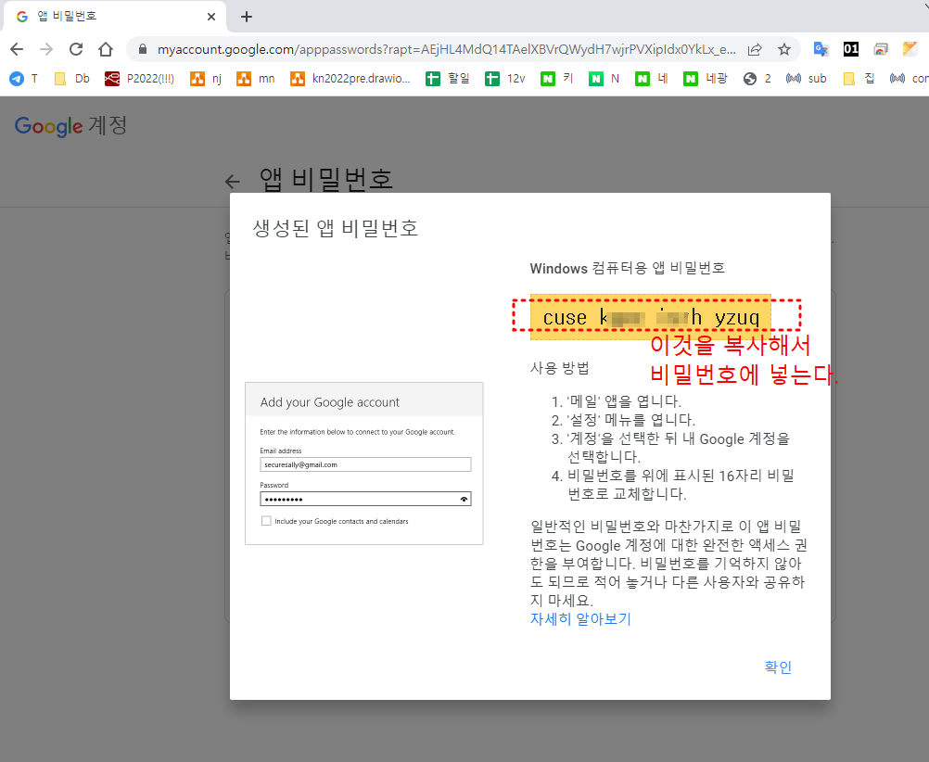
Task: Open the sub bookmark
Action: click(806, 78)
